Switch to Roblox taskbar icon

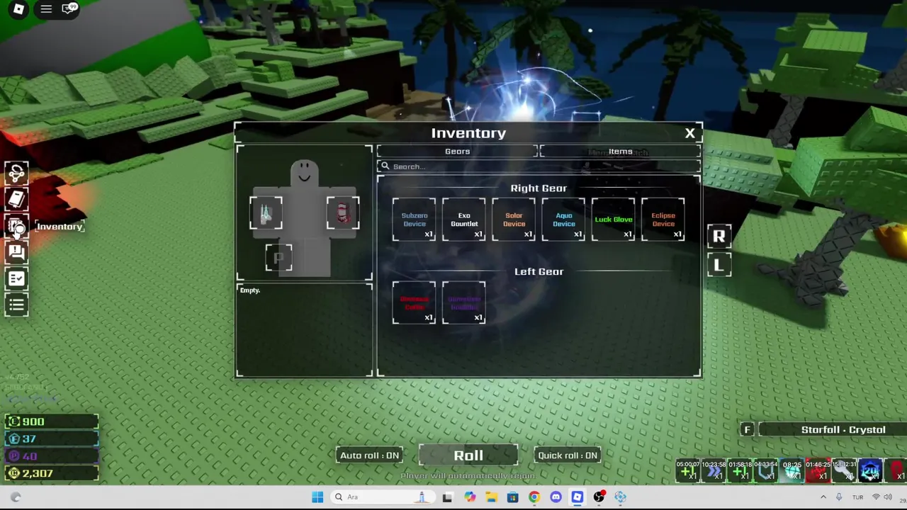[578, 497]
